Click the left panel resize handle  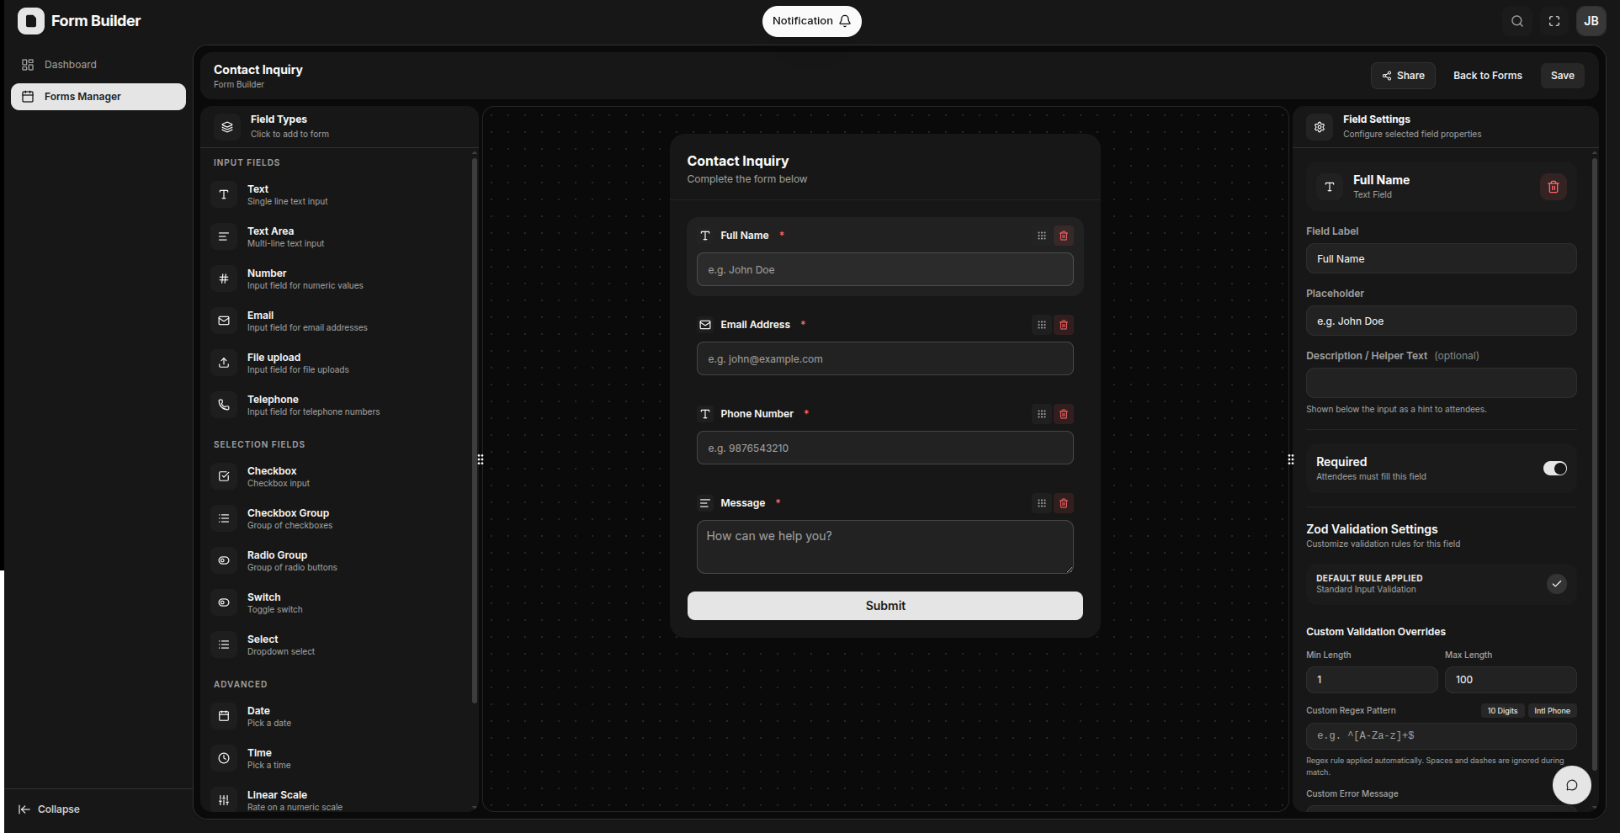[x=481, y=459]
